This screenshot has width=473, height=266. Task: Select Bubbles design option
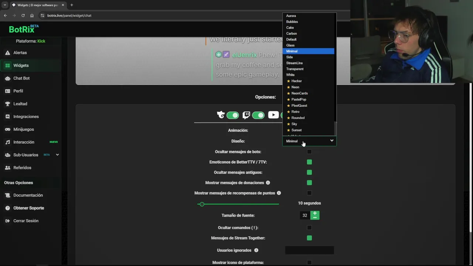(x=309, y=22)
